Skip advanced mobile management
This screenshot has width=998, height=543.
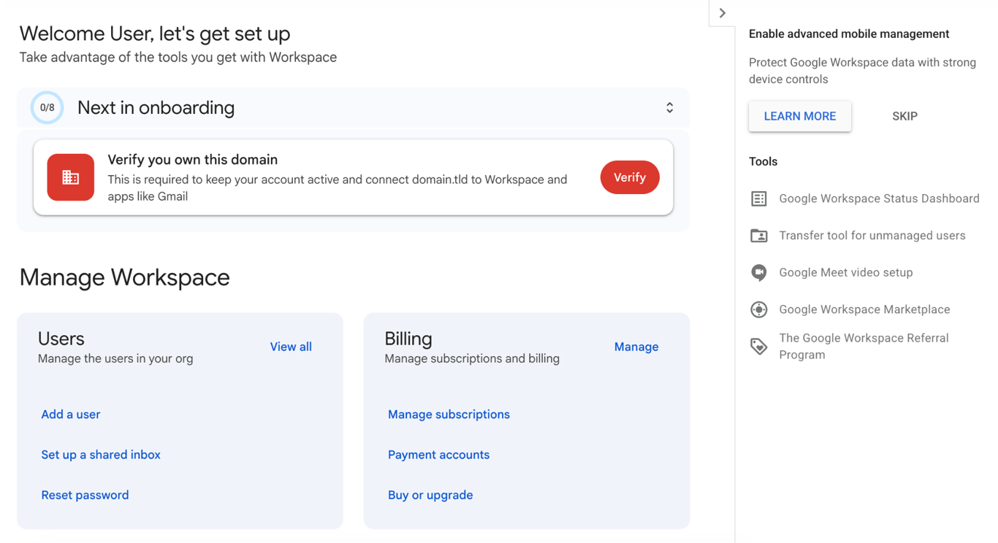click(904, 116)
